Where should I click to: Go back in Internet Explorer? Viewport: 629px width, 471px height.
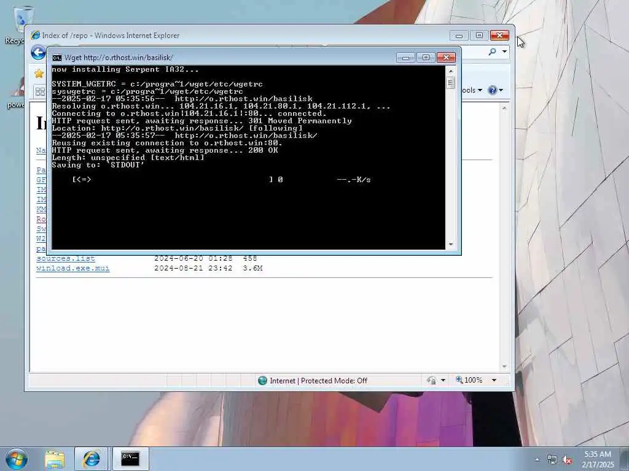(x=38, y=53)
